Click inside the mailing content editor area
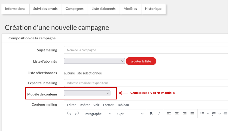 click(146, 125)
